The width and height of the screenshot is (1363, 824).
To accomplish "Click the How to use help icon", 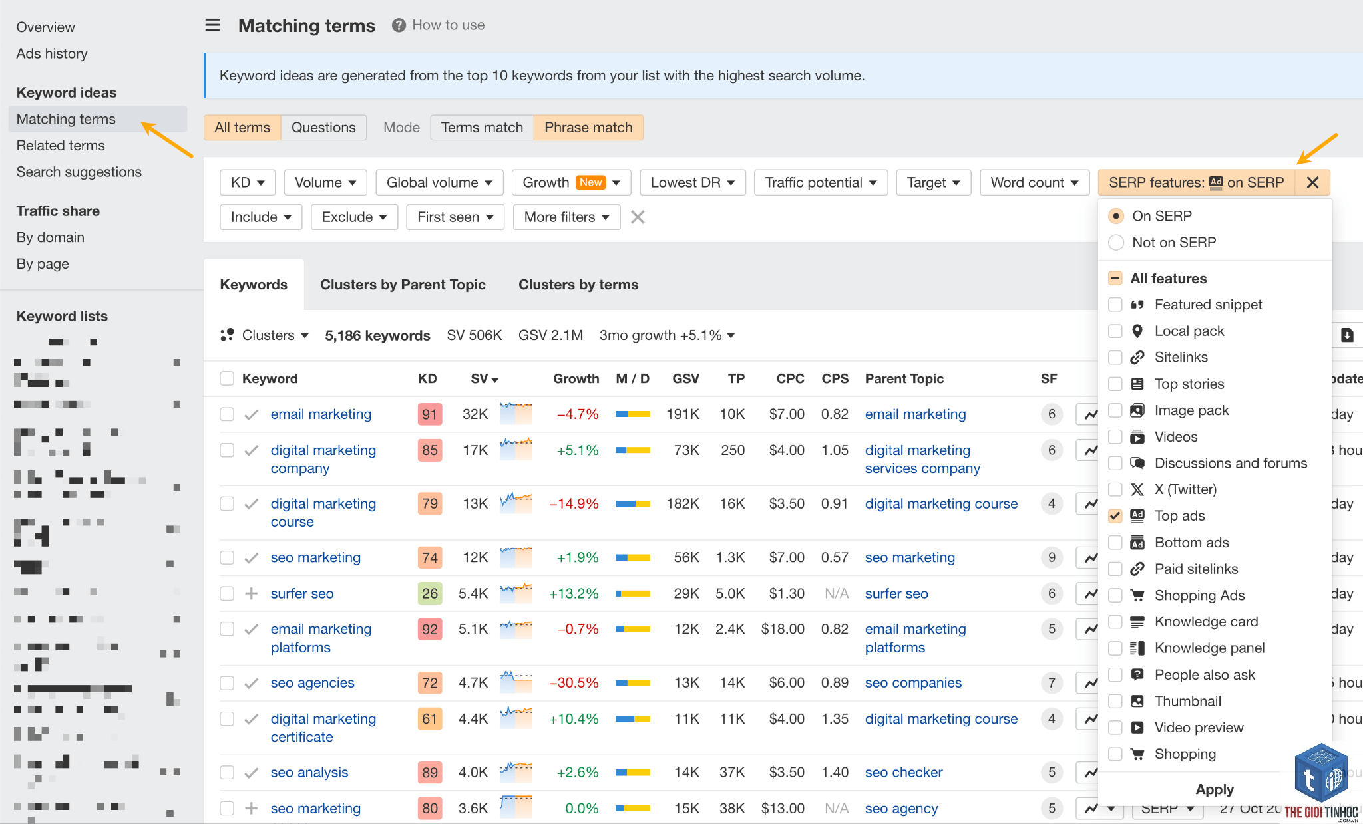I will click(x=399, y=25).
